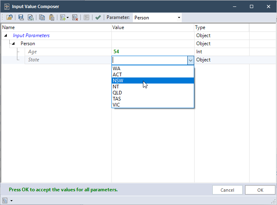The height and width of the screenshot is (205, 277).
Task: Click the Type column header
Action: (x=222, y=27)
